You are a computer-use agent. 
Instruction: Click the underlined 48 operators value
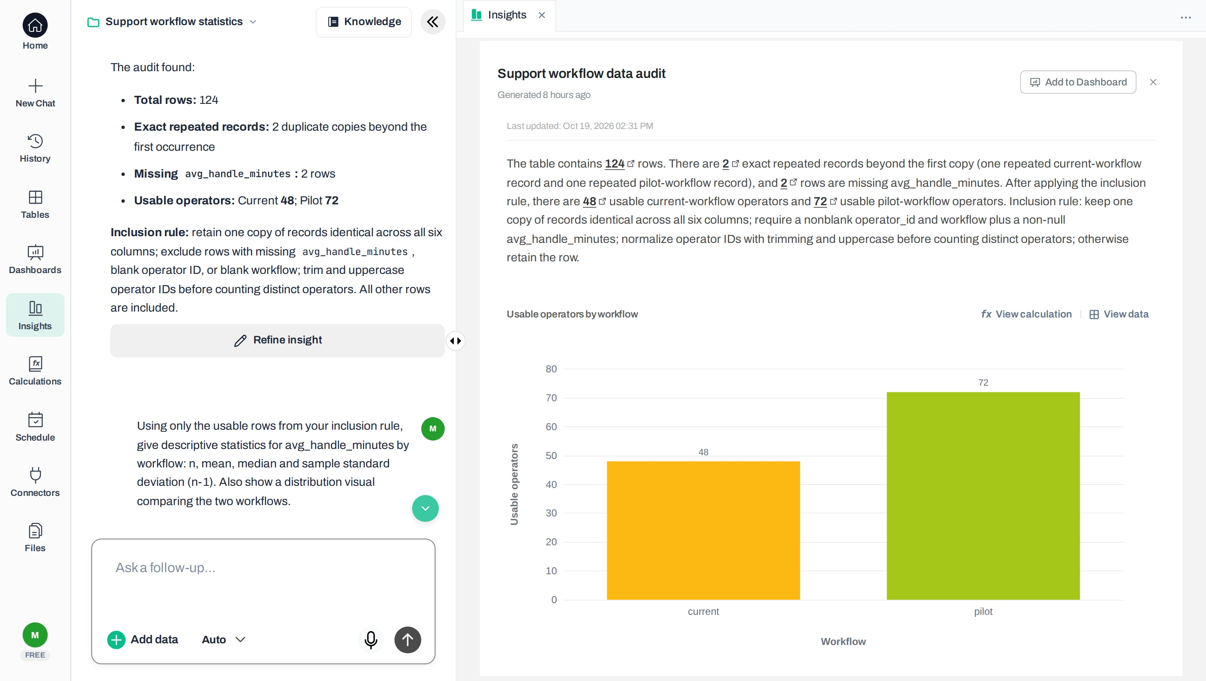(589, 201)
